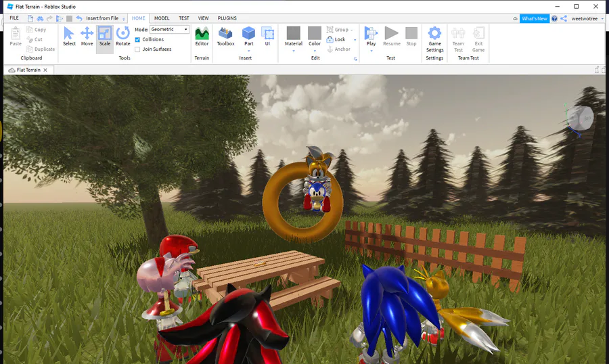
Task: Click Cut in the Clipboard group
Action: (35, 39)
